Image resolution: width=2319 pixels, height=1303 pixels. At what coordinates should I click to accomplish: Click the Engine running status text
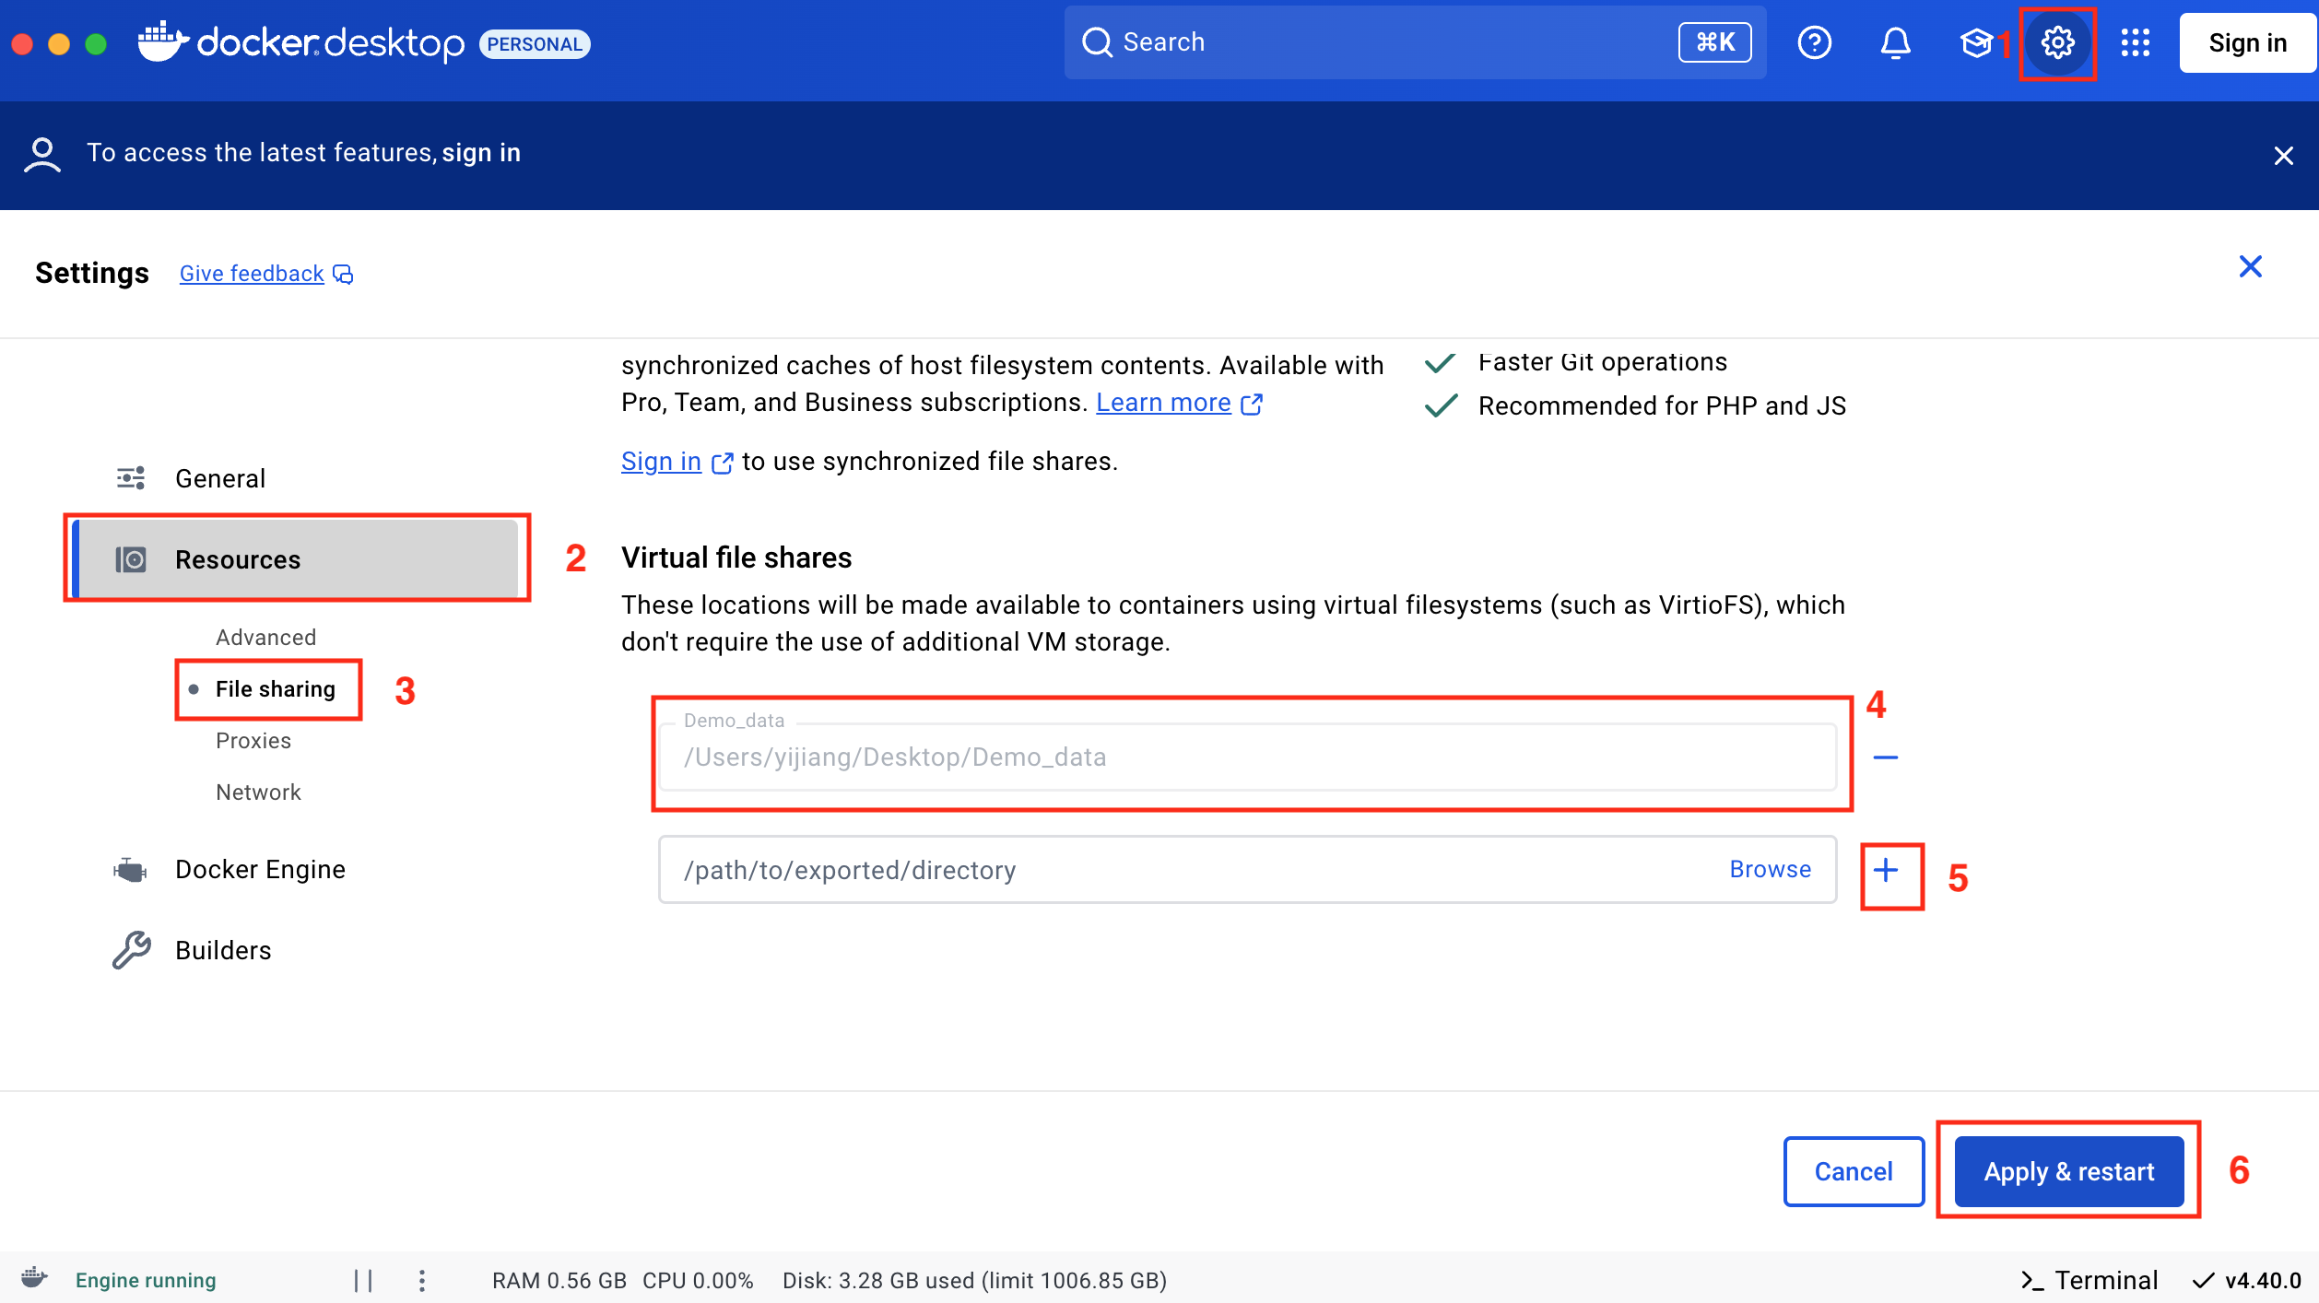146,1280
